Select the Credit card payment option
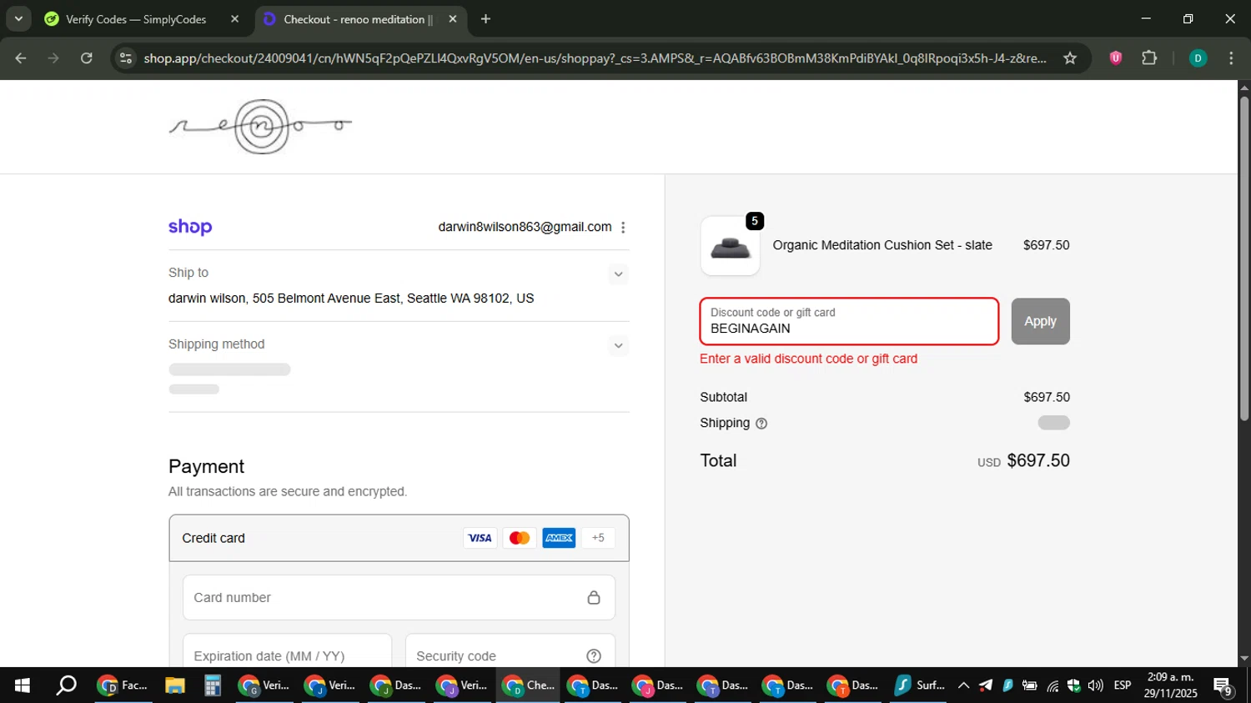Viewport: 1251px width, 703px height. (399, 538)
